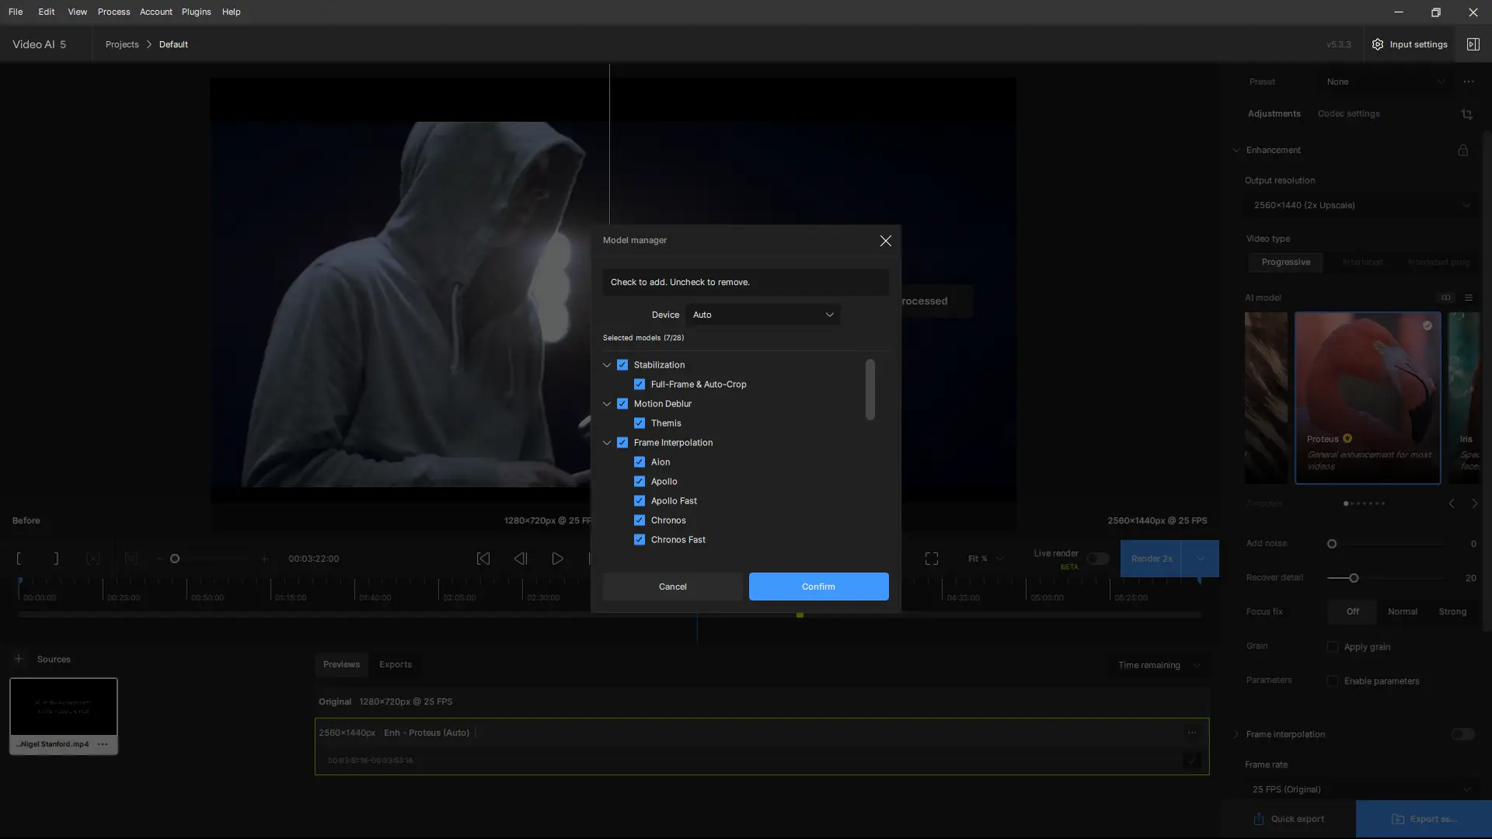
Task: Toggle the side panel layout icon
Action: [1473, 44]
